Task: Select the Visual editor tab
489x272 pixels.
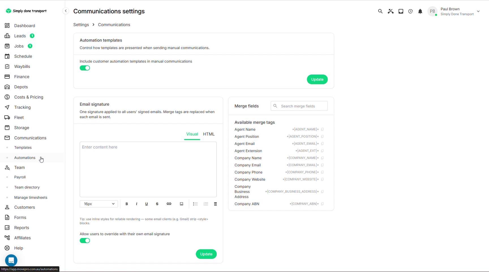Action: (192, 134)
